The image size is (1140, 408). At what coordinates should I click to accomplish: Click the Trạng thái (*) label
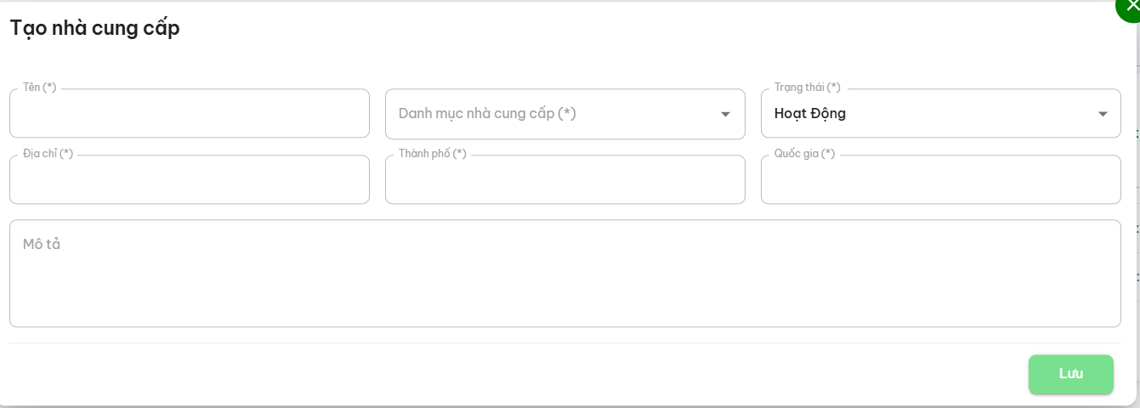(x=807, y=88)
